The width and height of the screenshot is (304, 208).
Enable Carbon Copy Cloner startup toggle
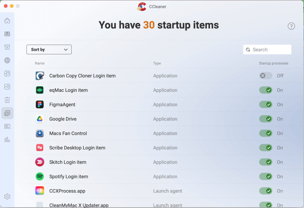pos(266,76)
